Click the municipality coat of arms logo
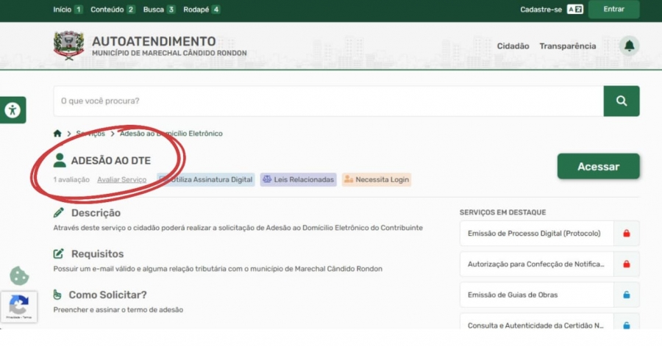This screenshot has width=662, height=346. (x=68, y=46)
